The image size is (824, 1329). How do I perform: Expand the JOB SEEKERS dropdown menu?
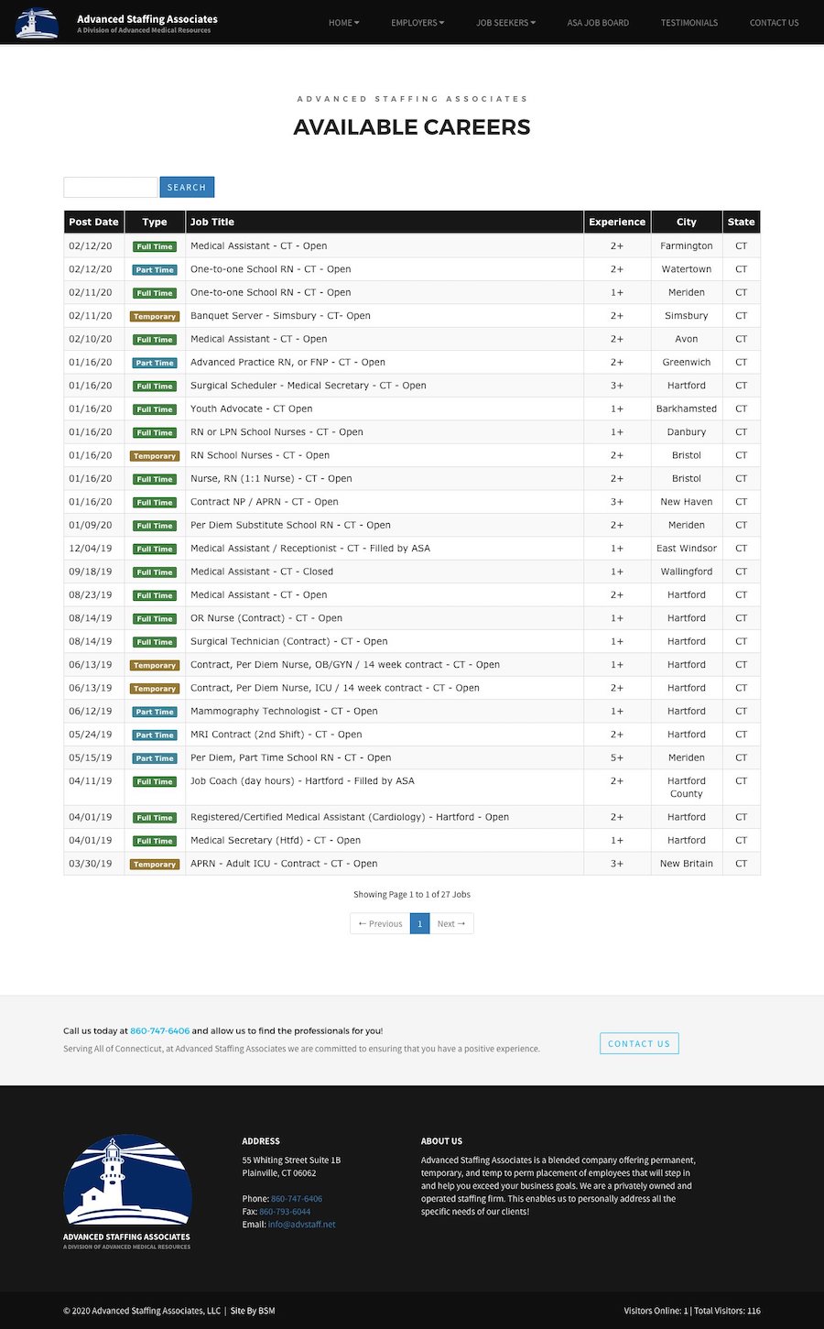click(x=506, y=23)
